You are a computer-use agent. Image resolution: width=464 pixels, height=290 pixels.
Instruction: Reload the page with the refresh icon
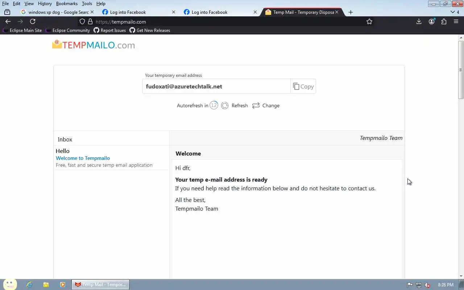pyautogui.click(x=33, y=22)
